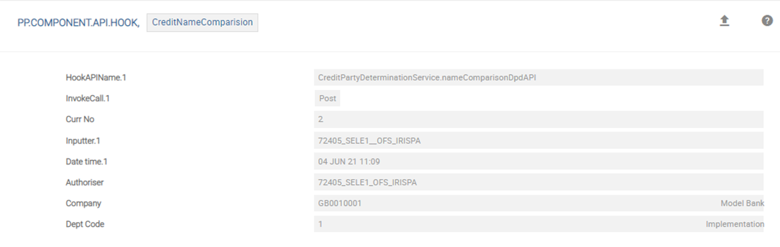Click the Authoriser value field
780x247 pixels.
pyautogui.click(x=539, y=182)
